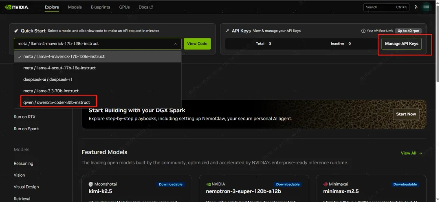
Task: Click the API Keys key icon
Action: pyautogui.click(x=227, y=31)
